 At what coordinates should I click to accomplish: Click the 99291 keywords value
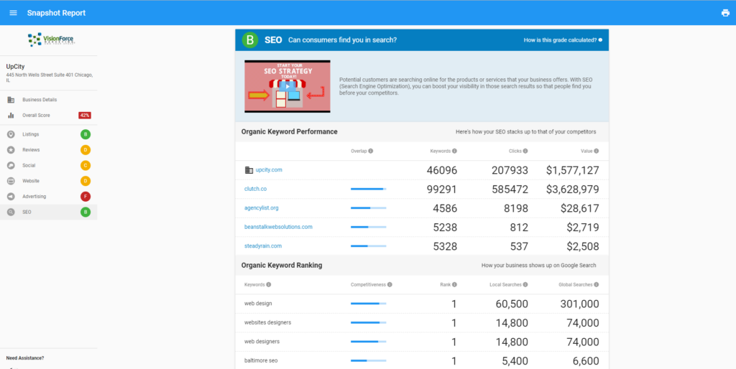click(x=442, y=190)
